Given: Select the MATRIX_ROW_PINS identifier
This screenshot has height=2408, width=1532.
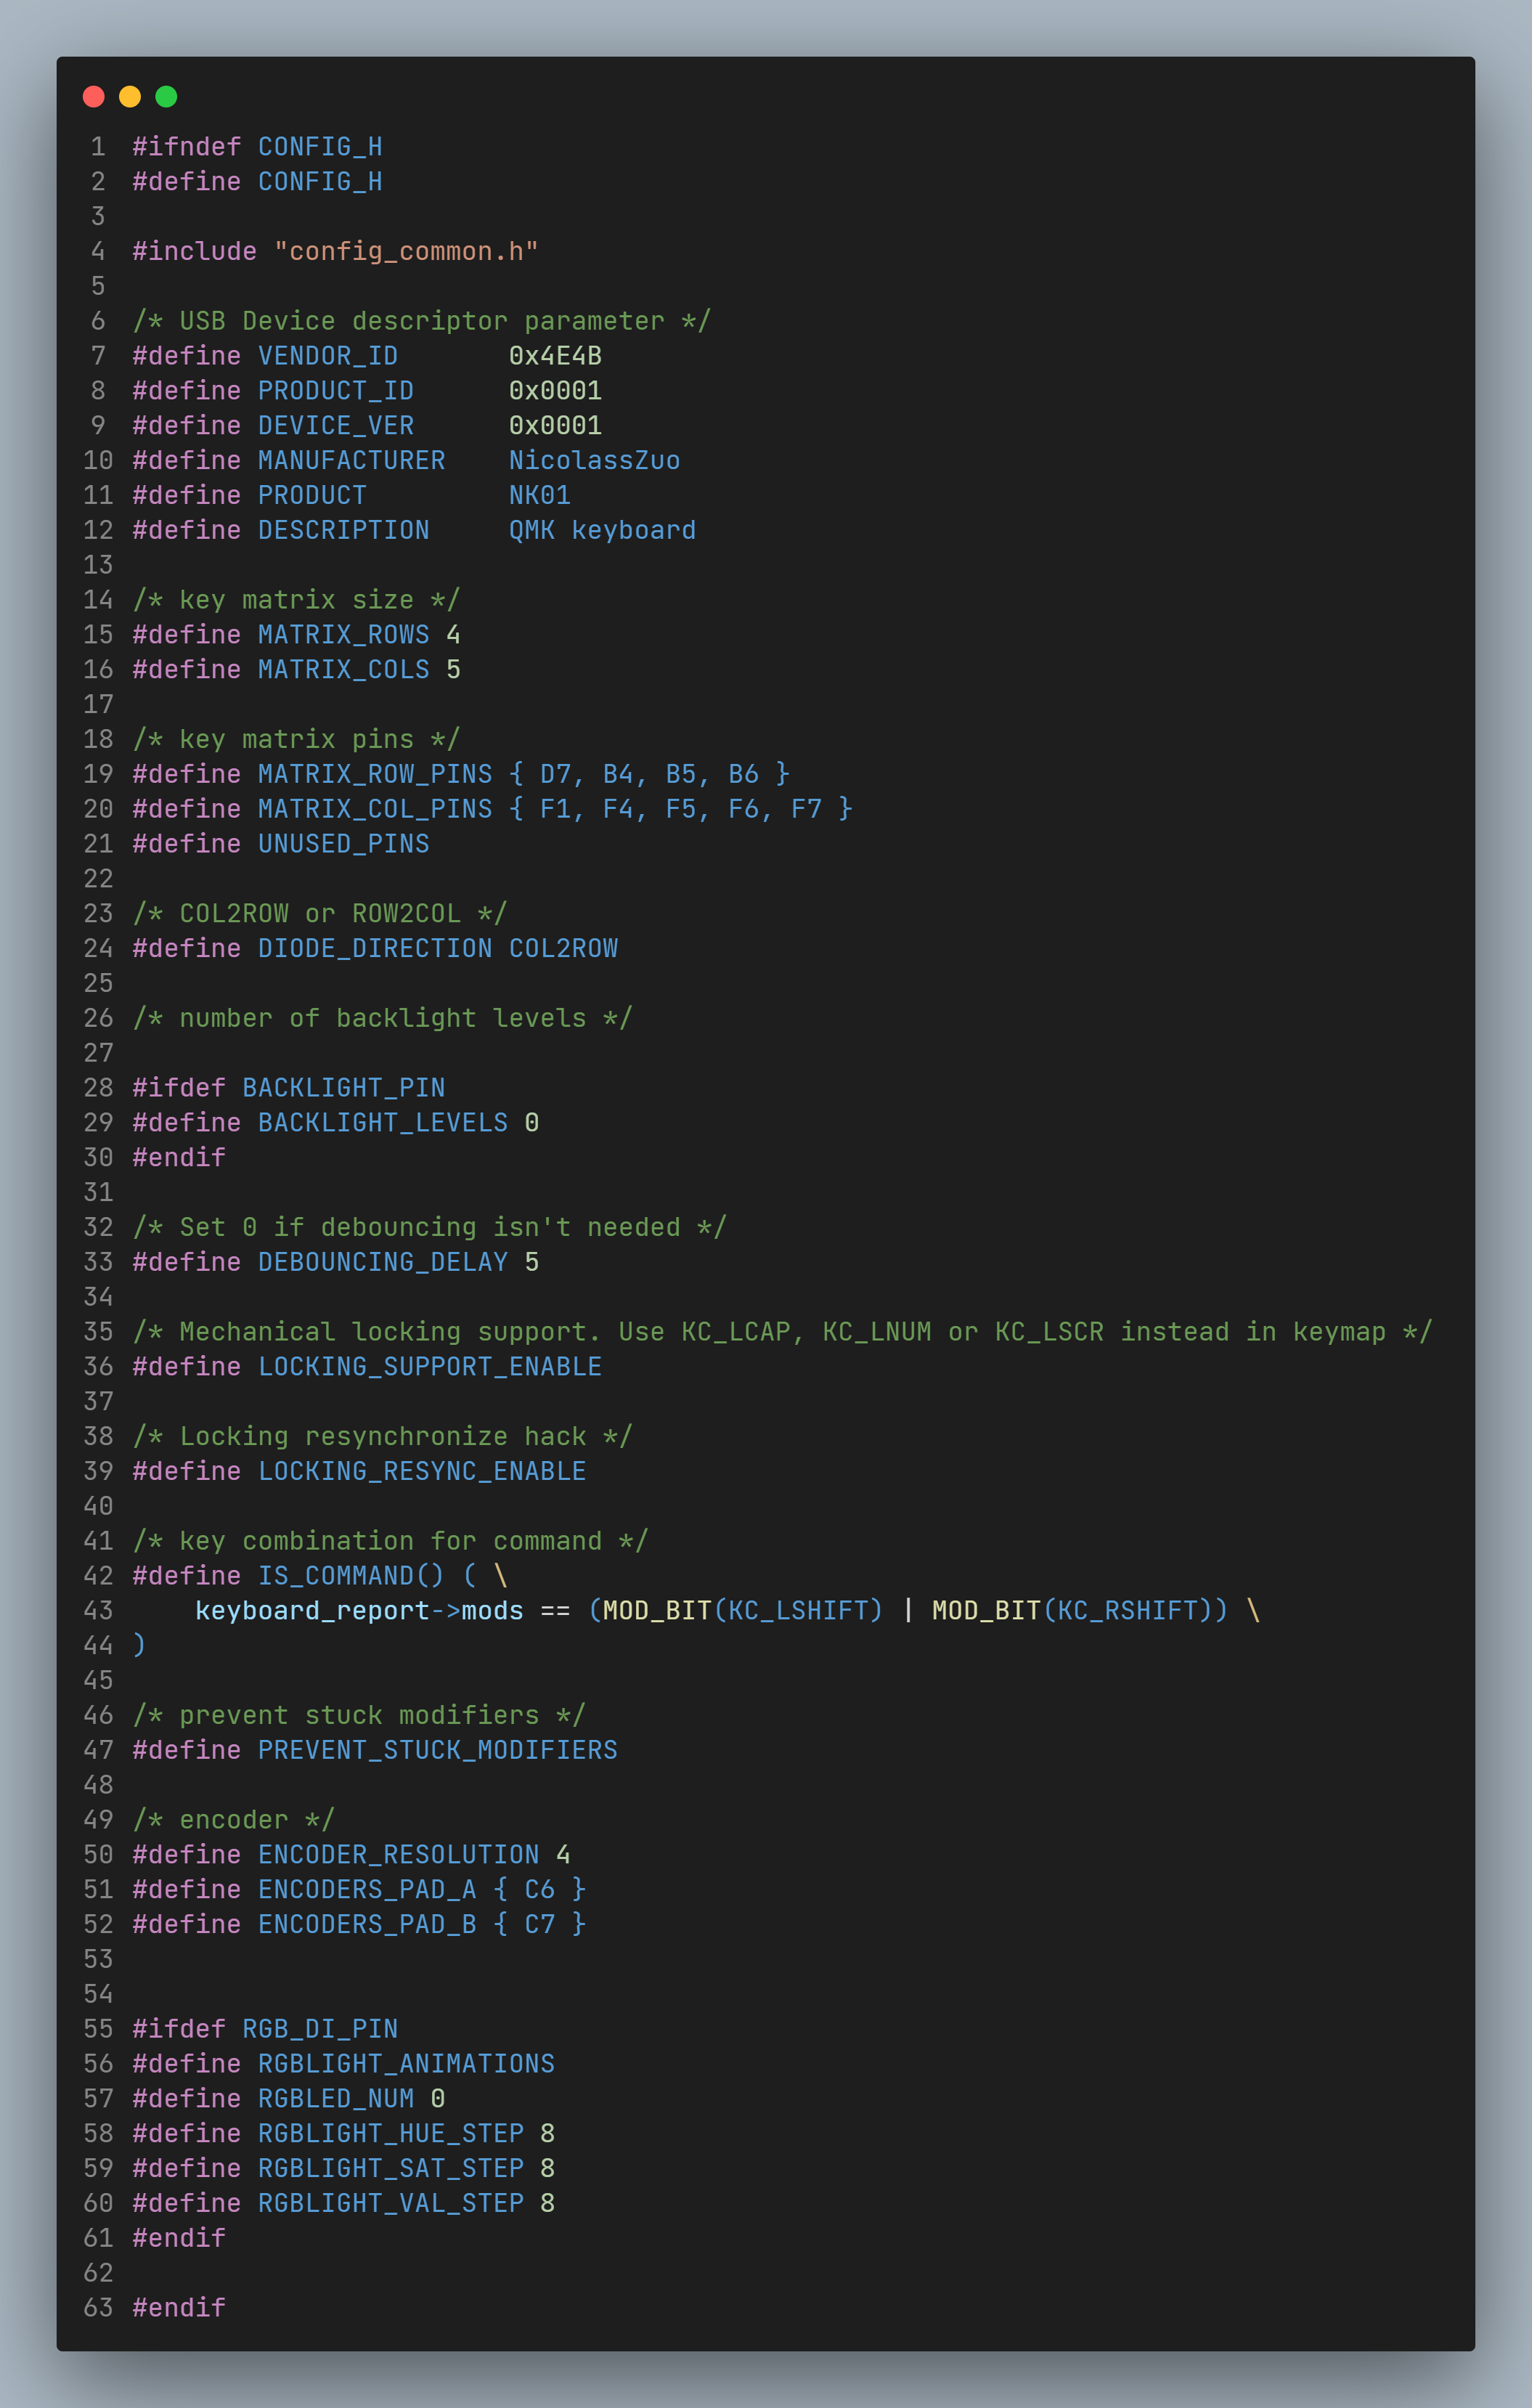Looking at the screenshot, I should click(375, 774).
